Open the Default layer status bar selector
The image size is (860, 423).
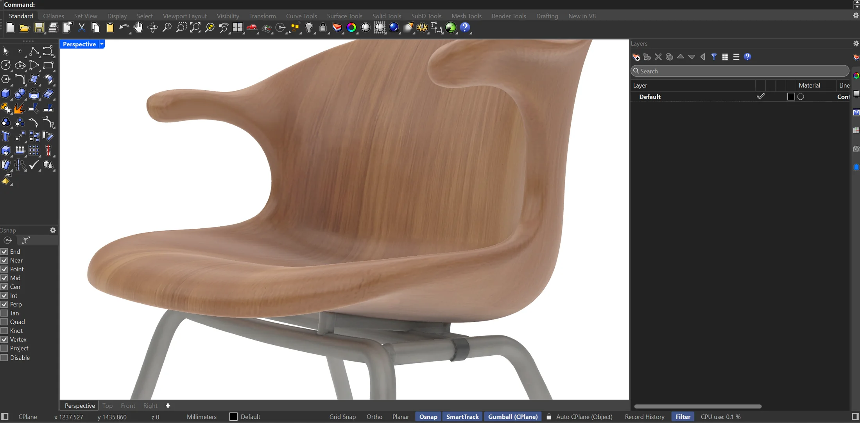coord(250,417)
